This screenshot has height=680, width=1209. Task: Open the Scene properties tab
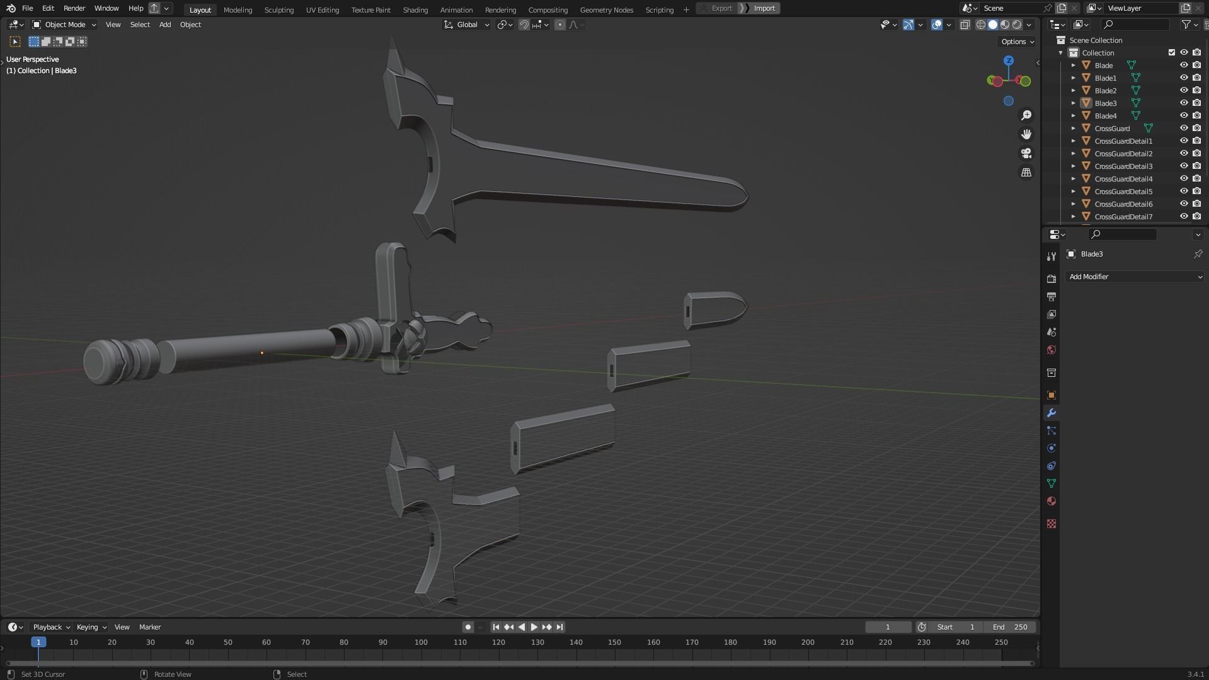[x=1051, y=331]
